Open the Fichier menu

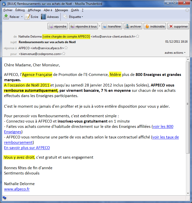8,10
